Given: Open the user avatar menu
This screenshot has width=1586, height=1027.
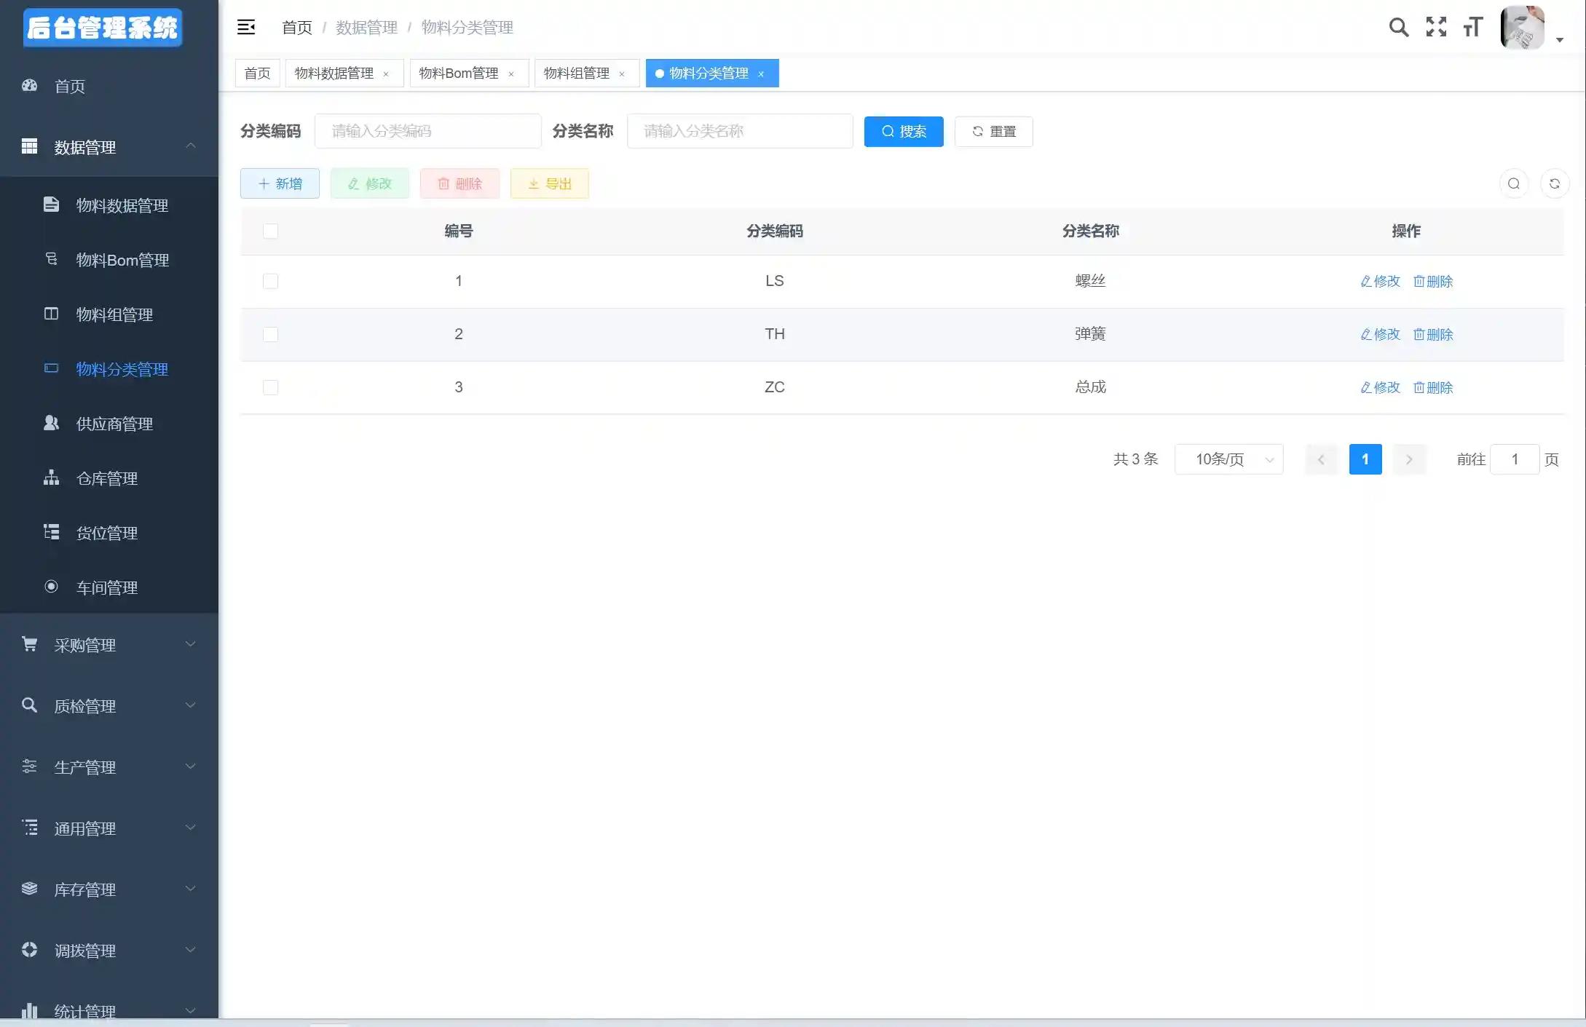Looking at the screenshot, I should tap(1523, 29).
